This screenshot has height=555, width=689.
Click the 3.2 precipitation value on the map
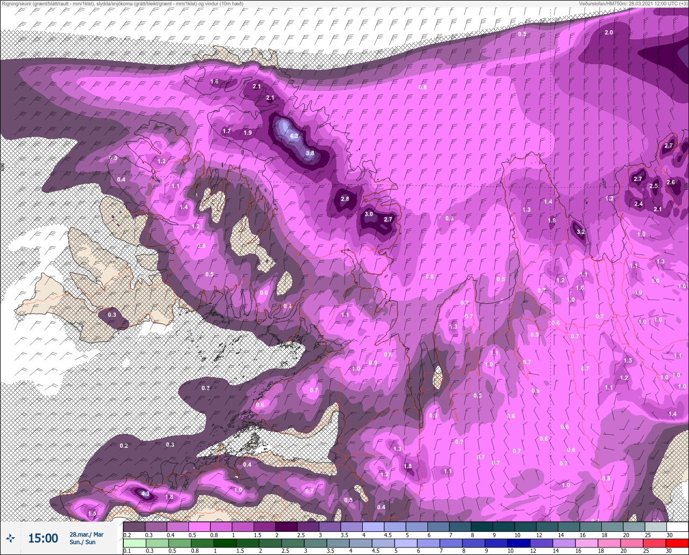pos(580,232)
